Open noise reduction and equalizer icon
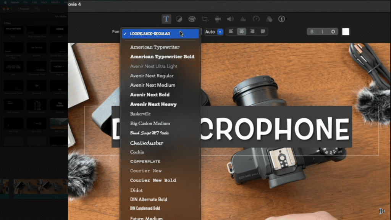 tap(243, 19)
